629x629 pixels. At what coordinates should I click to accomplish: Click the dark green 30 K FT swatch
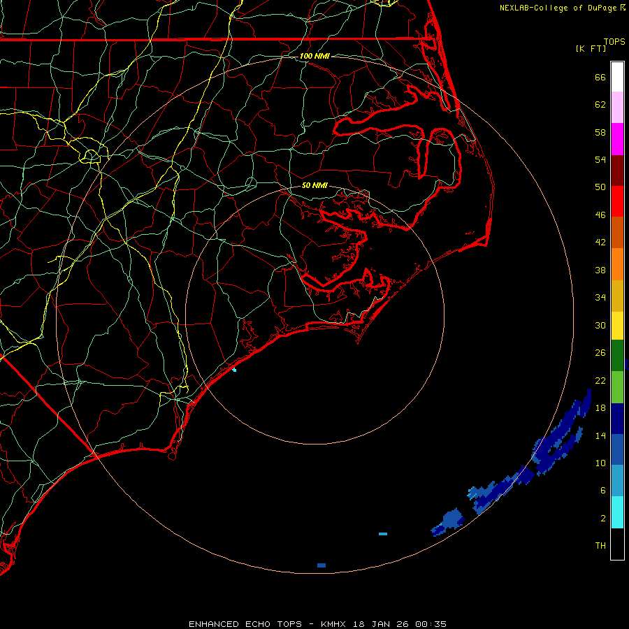[x=617, y=356]
